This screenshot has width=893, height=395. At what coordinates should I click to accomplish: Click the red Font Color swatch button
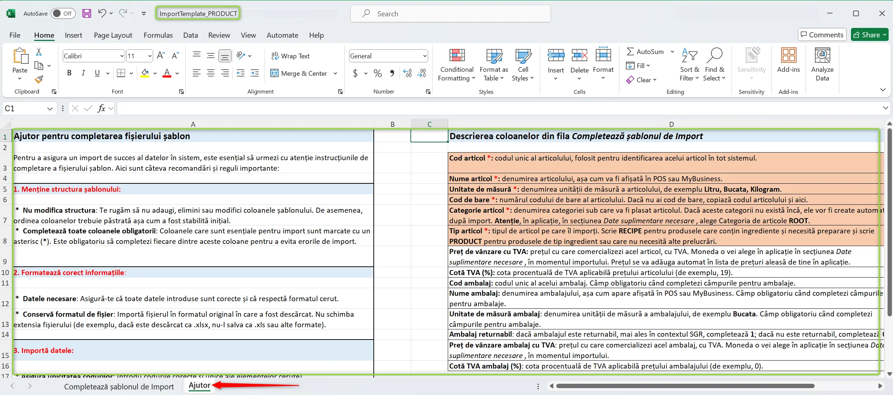pyautogui.click(x=167, y=73)
